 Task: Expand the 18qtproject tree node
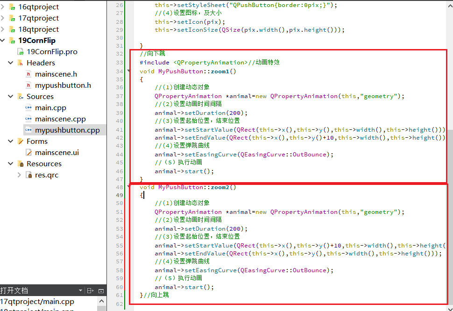coord(3,29)
